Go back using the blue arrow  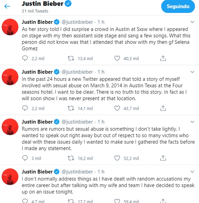7,6
